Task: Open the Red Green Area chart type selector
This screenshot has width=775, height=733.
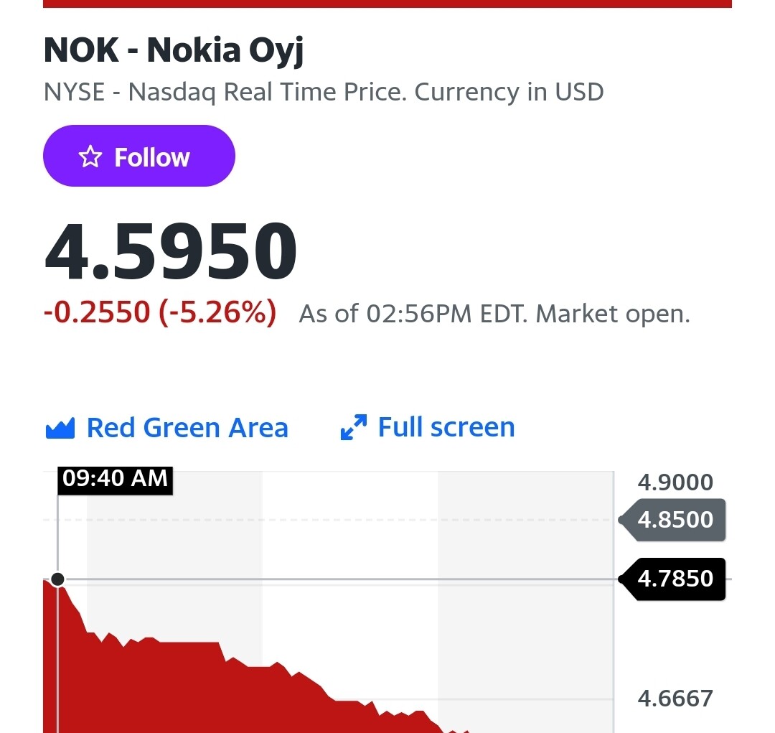Action: pyautogui.click(x=166, y=427)
